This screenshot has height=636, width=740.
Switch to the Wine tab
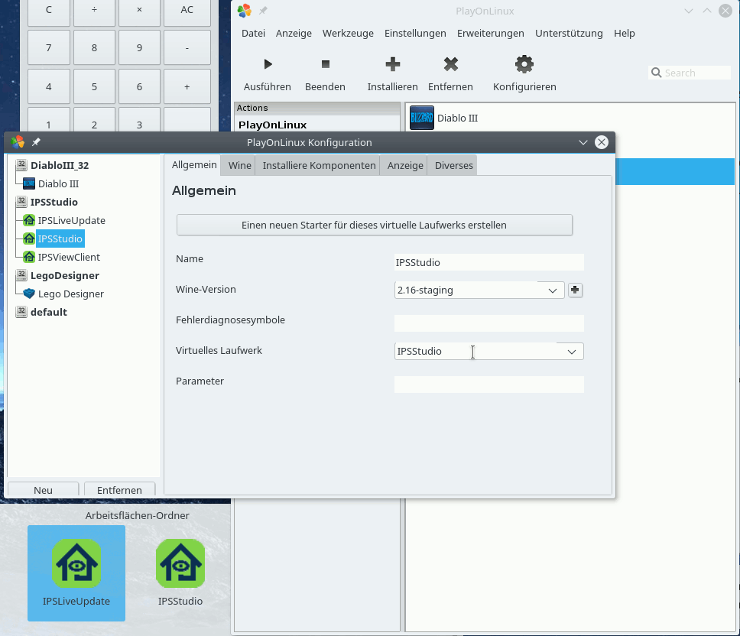click(x=240, y=166)
